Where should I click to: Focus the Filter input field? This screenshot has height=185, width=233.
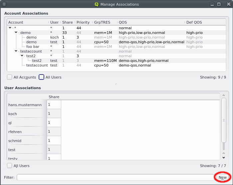click(115, 177)
